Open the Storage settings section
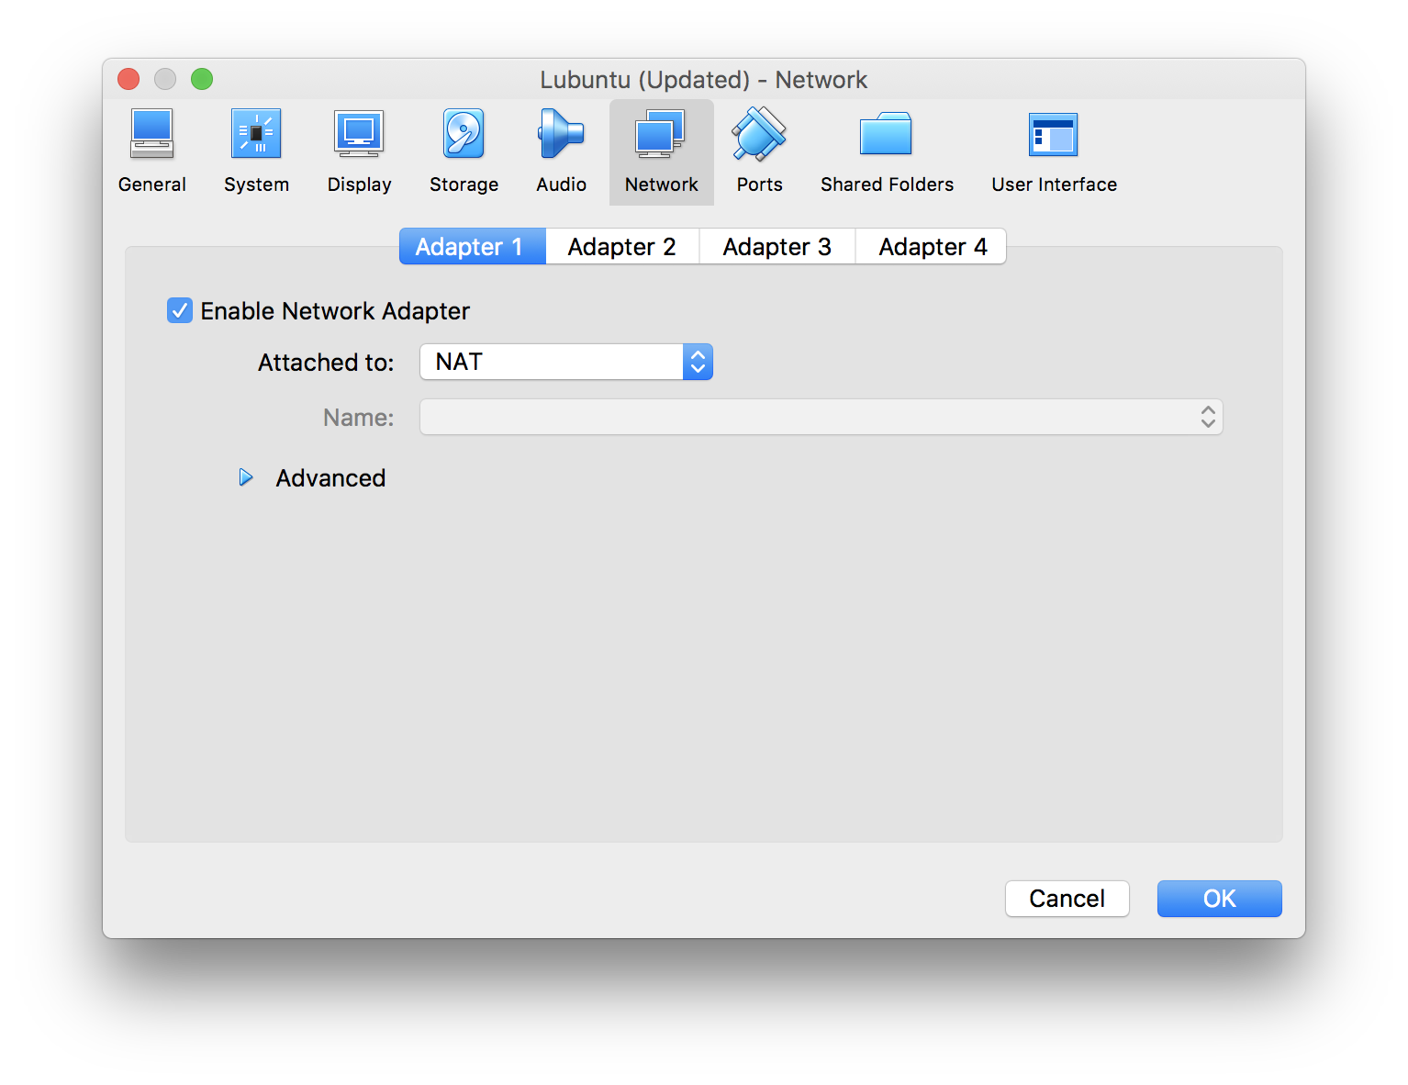Image resolution: width=1408 pixels, height=1085 pixels. pos(464,152)
